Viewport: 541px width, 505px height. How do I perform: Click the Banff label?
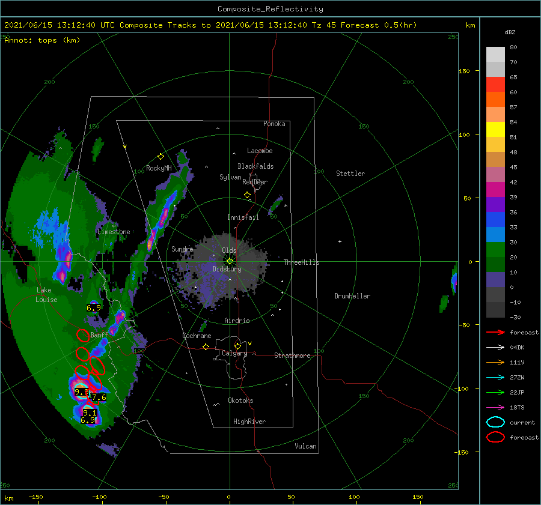point(99,335)
